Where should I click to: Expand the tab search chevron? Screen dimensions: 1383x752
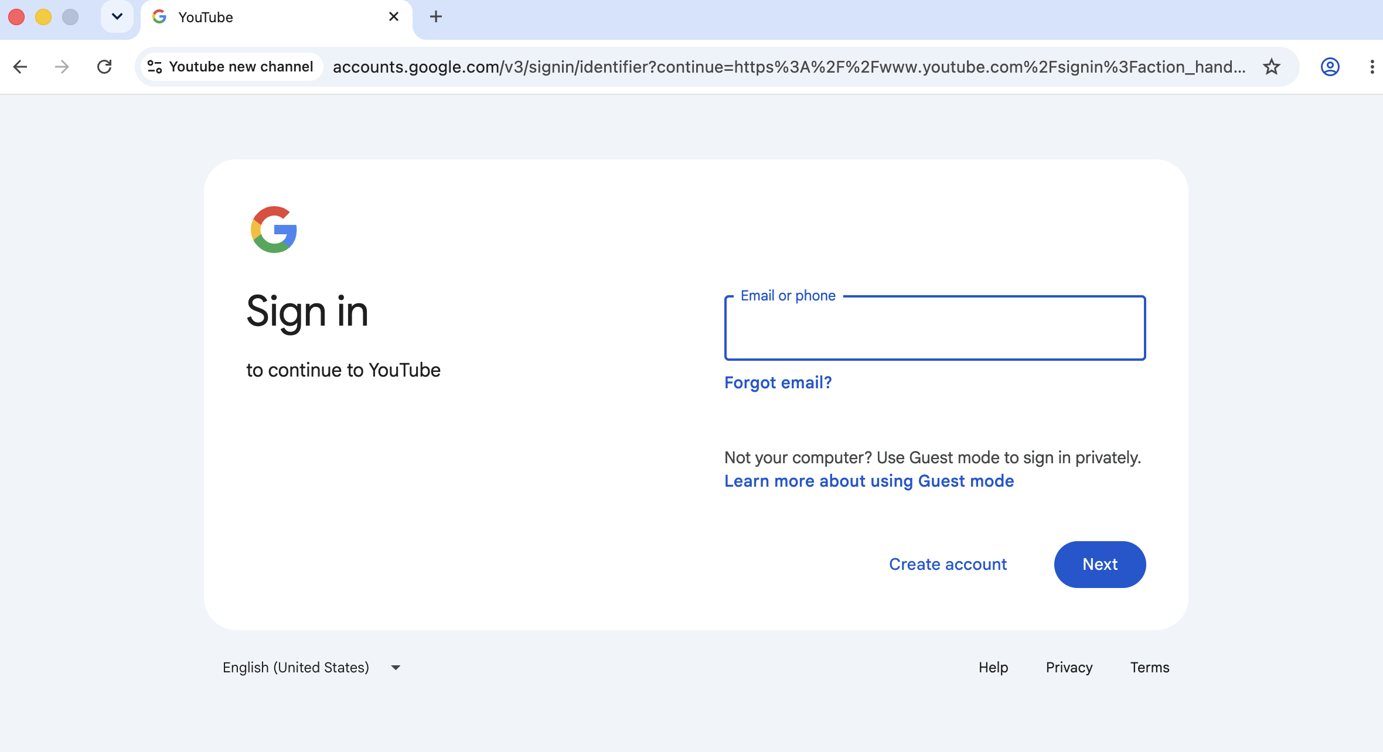click(x=117, y=16)
